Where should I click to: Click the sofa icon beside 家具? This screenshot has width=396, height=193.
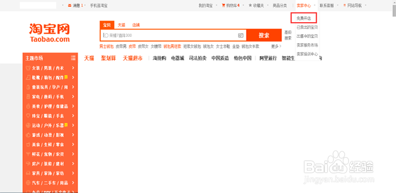pos(28,173)
